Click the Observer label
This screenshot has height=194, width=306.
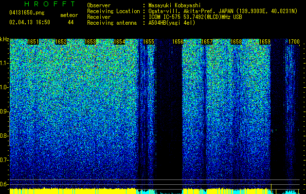pos(99,5)
